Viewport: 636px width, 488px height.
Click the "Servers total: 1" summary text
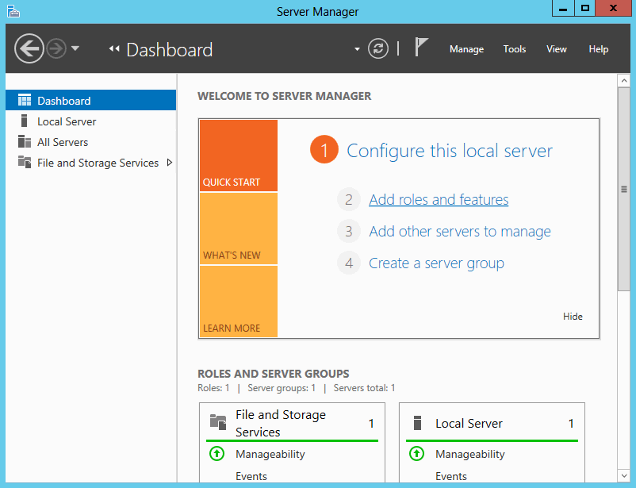click(364, 388)
